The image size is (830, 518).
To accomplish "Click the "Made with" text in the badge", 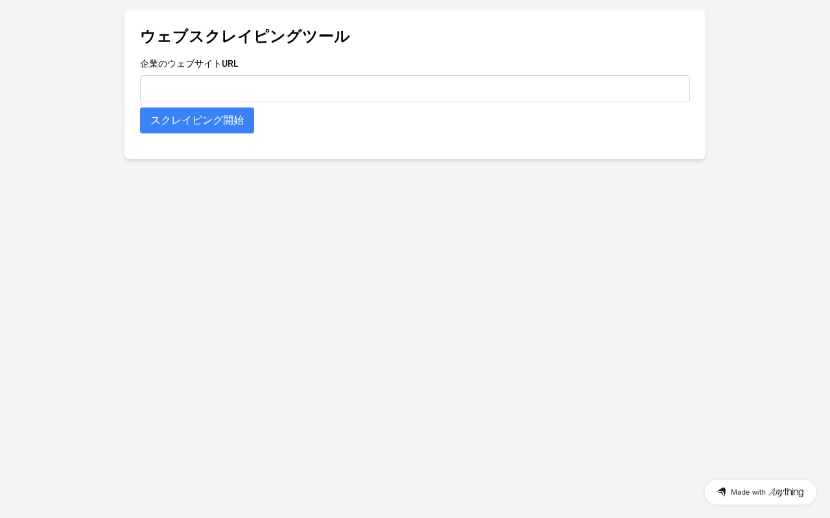I will (748, 492).
